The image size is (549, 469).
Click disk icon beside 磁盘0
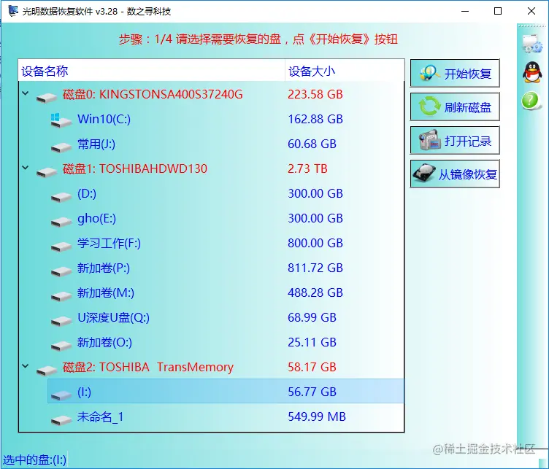[x=47, y=97]
